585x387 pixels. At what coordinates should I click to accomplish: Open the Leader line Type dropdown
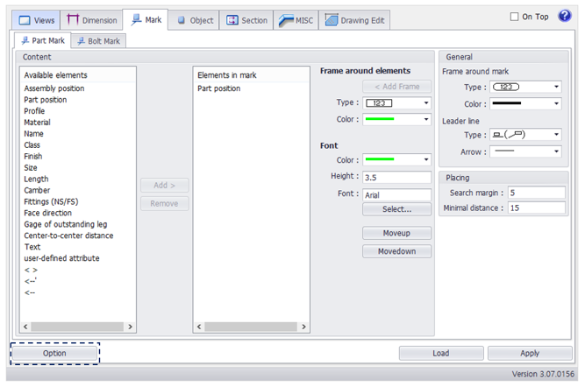[x=525, y=135]
